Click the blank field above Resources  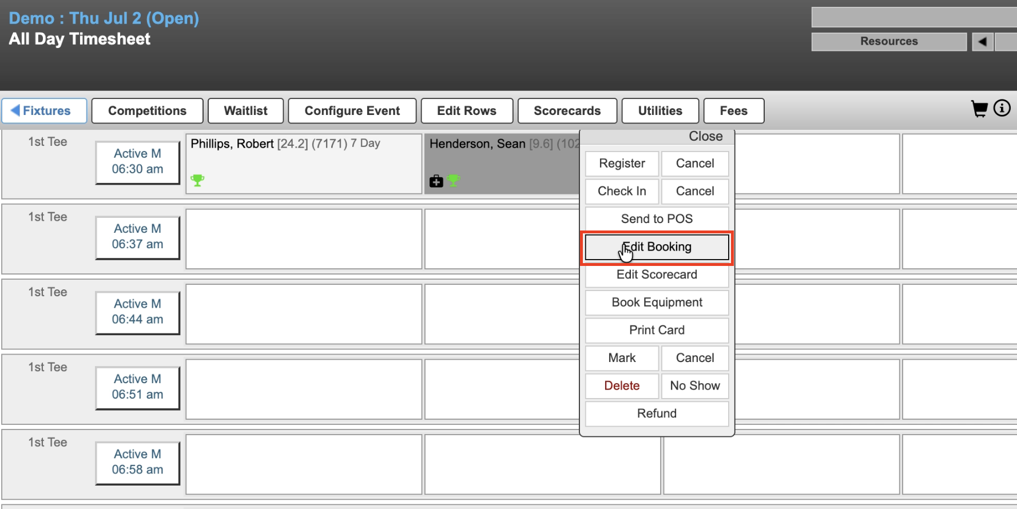click(914, 17)
